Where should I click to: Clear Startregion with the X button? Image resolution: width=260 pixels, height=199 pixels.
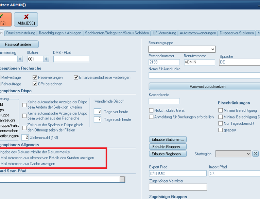point(256,154)
